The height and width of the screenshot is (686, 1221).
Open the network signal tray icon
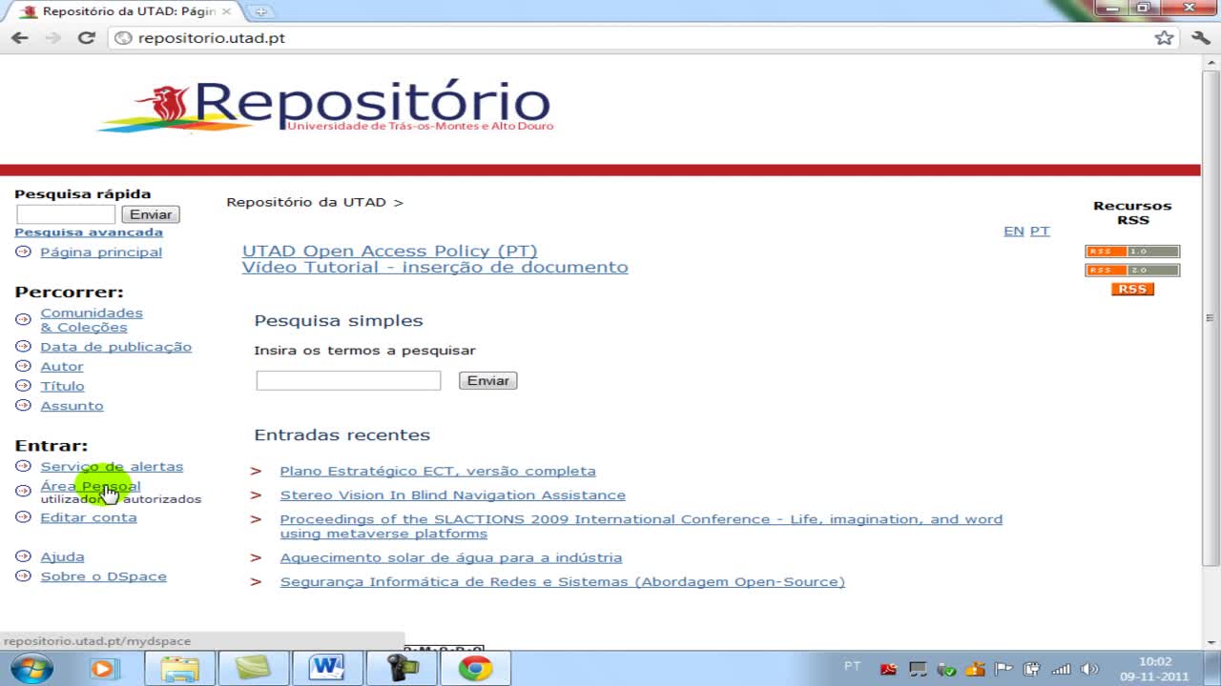click(x=1060, y=669)
